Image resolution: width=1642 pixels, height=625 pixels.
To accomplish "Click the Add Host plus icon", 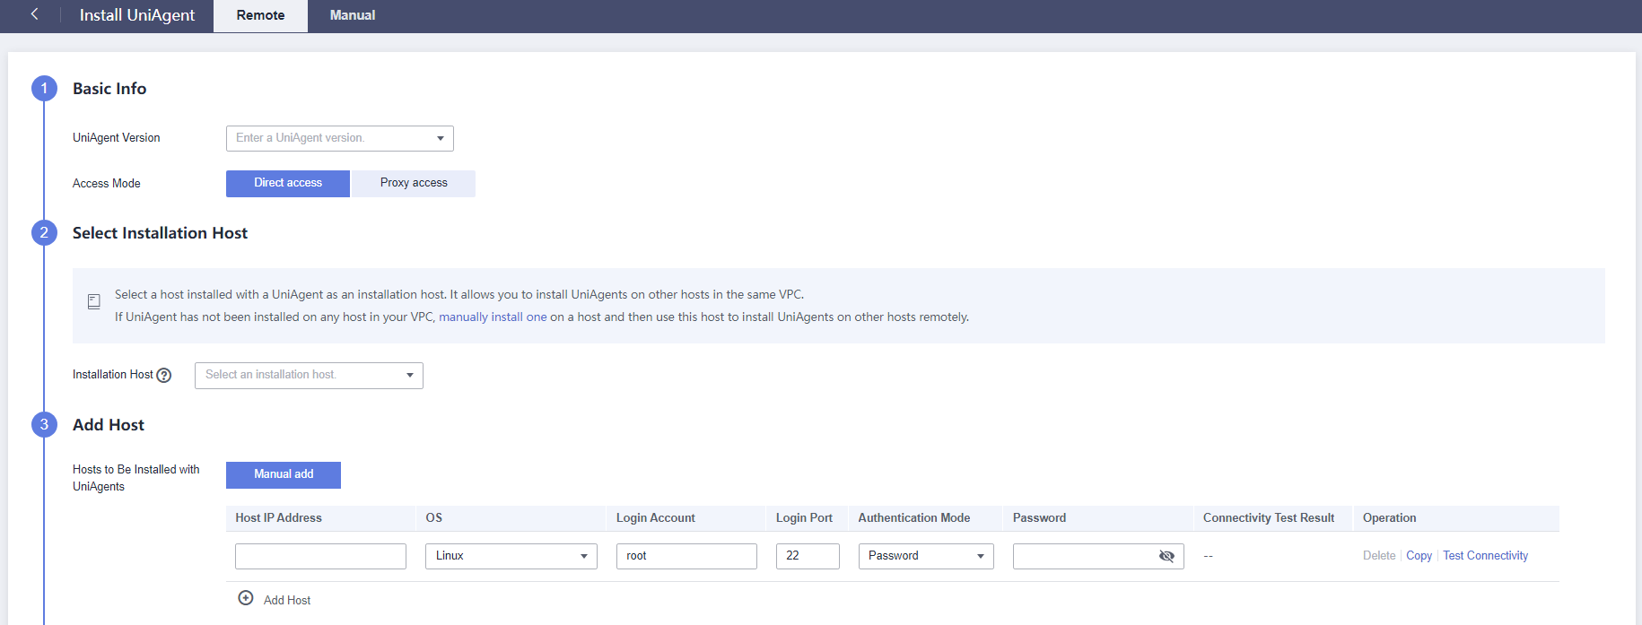I will coord(246,598).
